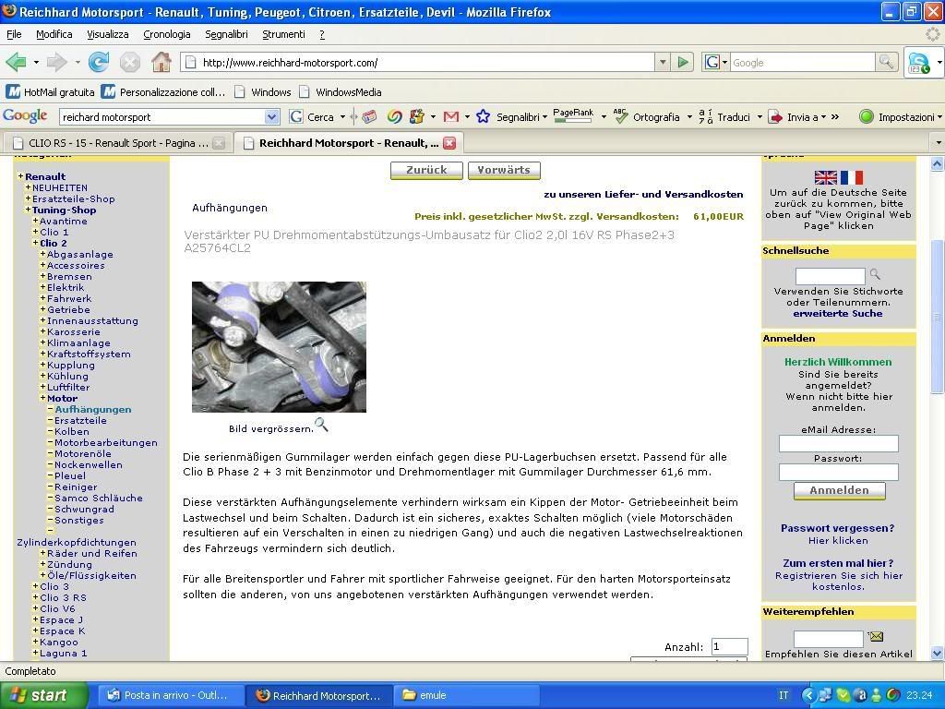Open the Strumenti menu
The width and height of the screenshot is (945, 709).
(284, 34)
